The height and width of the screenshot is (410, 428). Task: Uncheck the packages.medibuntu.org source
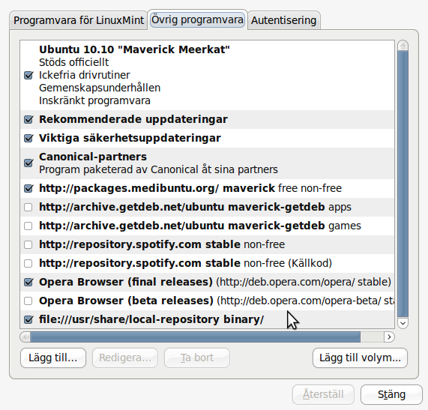[28, 188]
